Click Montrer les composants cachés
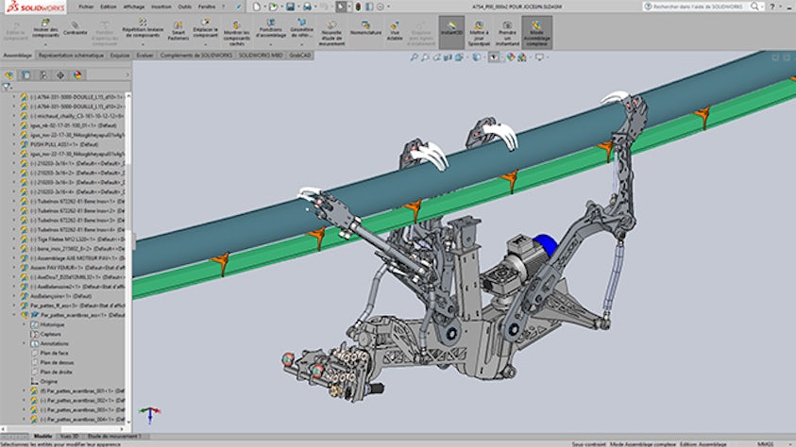Screen dimensions: 796x447 pos(237,33)
